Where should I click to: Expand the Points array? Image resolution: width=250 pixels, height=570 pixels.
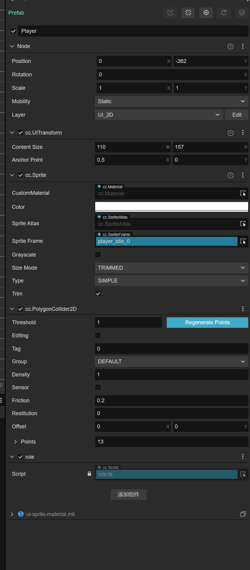(16, 442)
